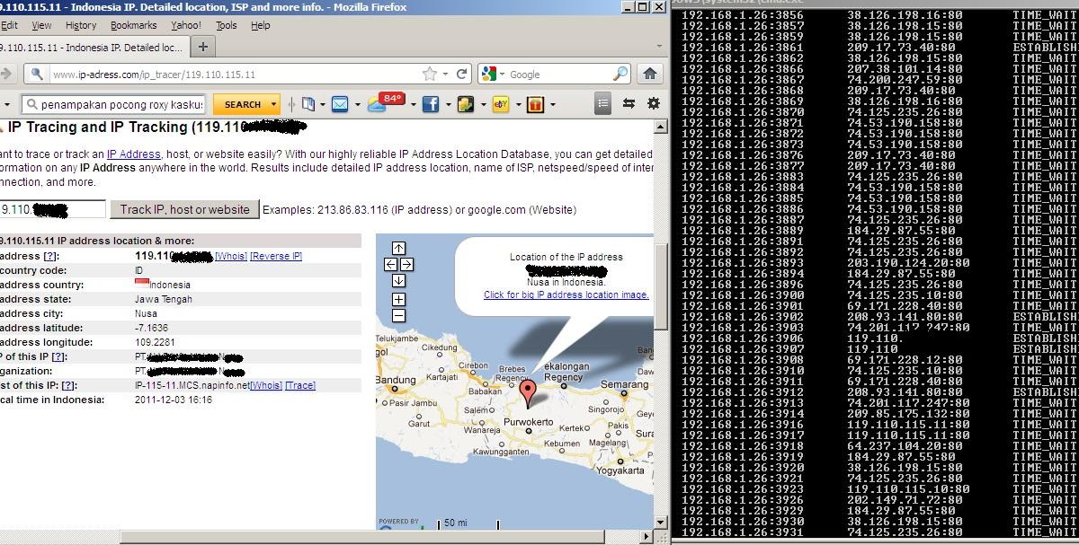The height and width of the screenshot is (545, 1079).
Task: Click 'Click for big IP address location image' link
Action: click(x=566, y=294)
